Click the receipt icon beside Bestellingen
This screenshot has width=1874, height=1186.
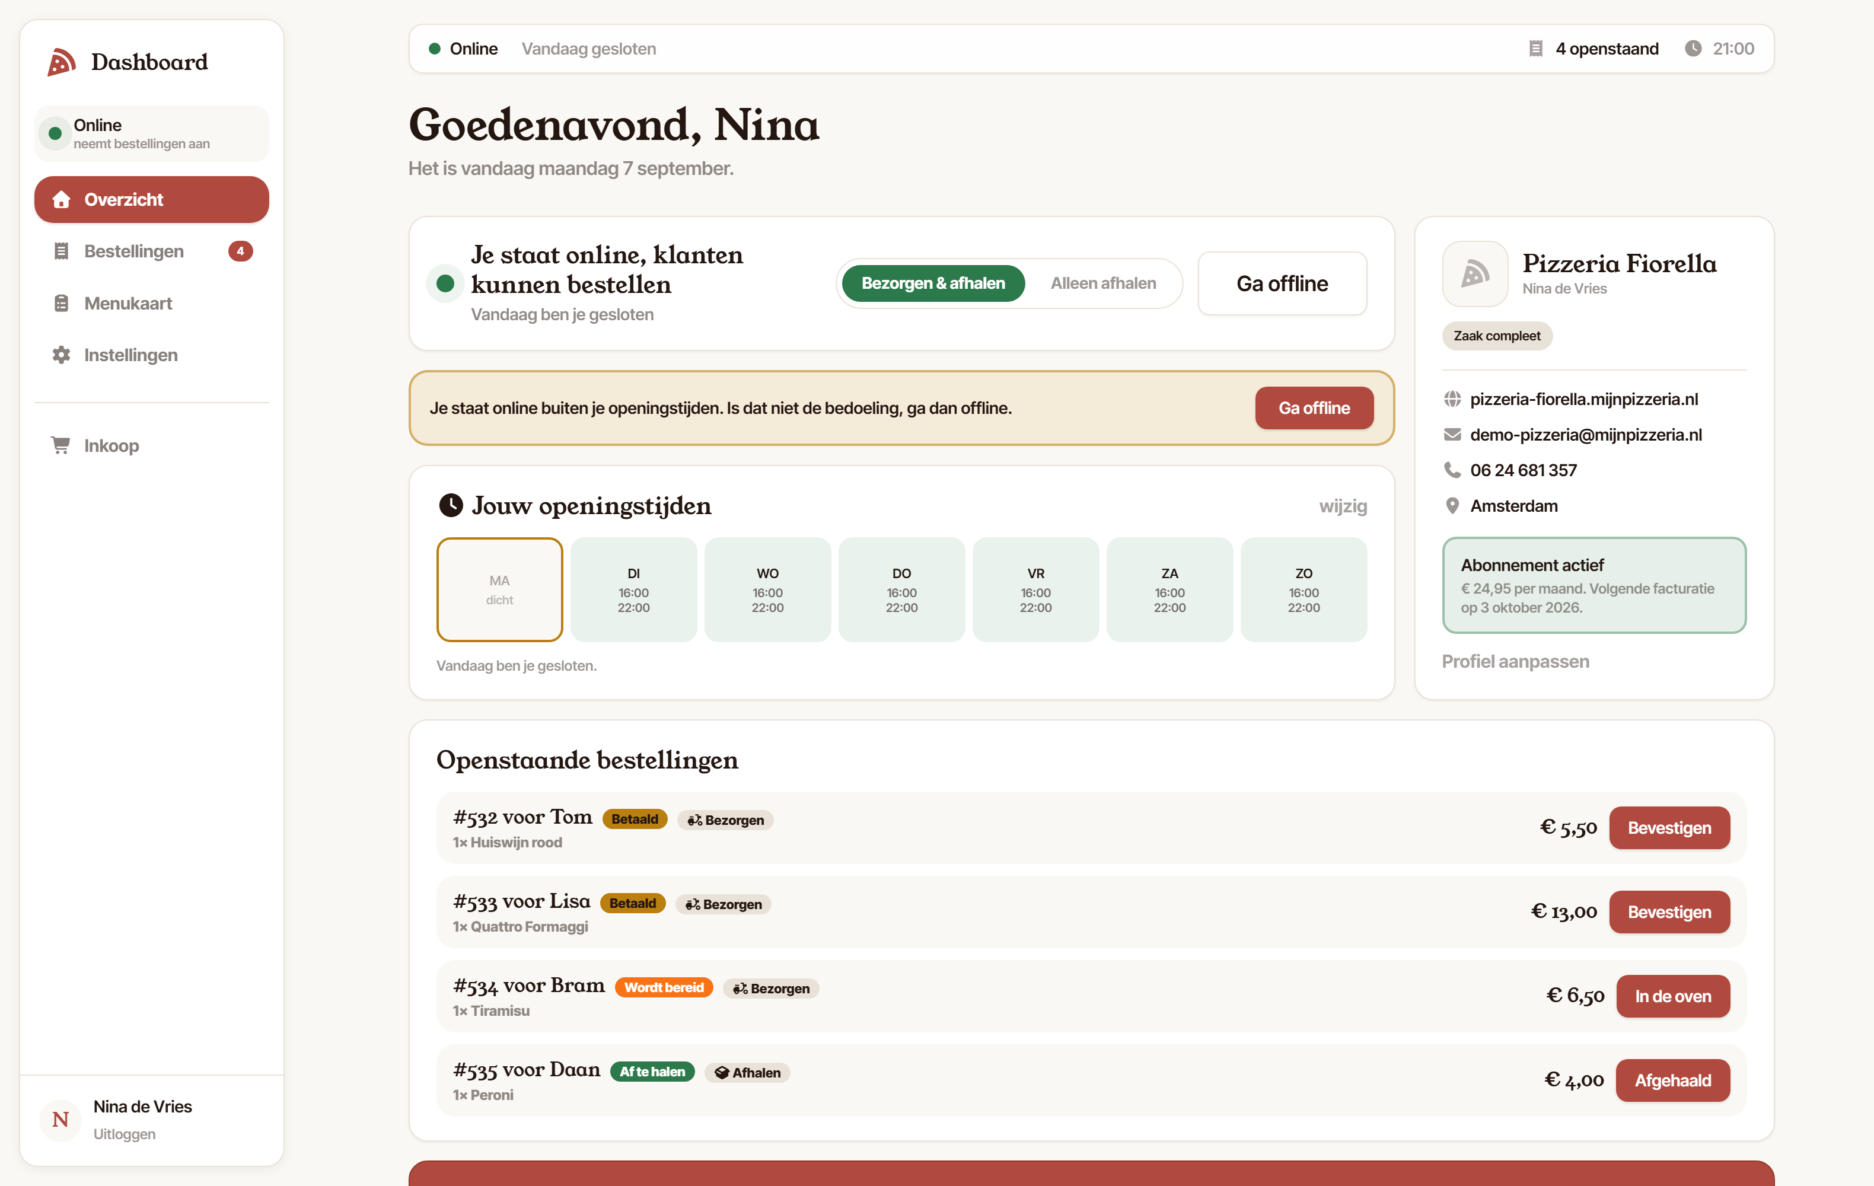click(x=62, y=251)
